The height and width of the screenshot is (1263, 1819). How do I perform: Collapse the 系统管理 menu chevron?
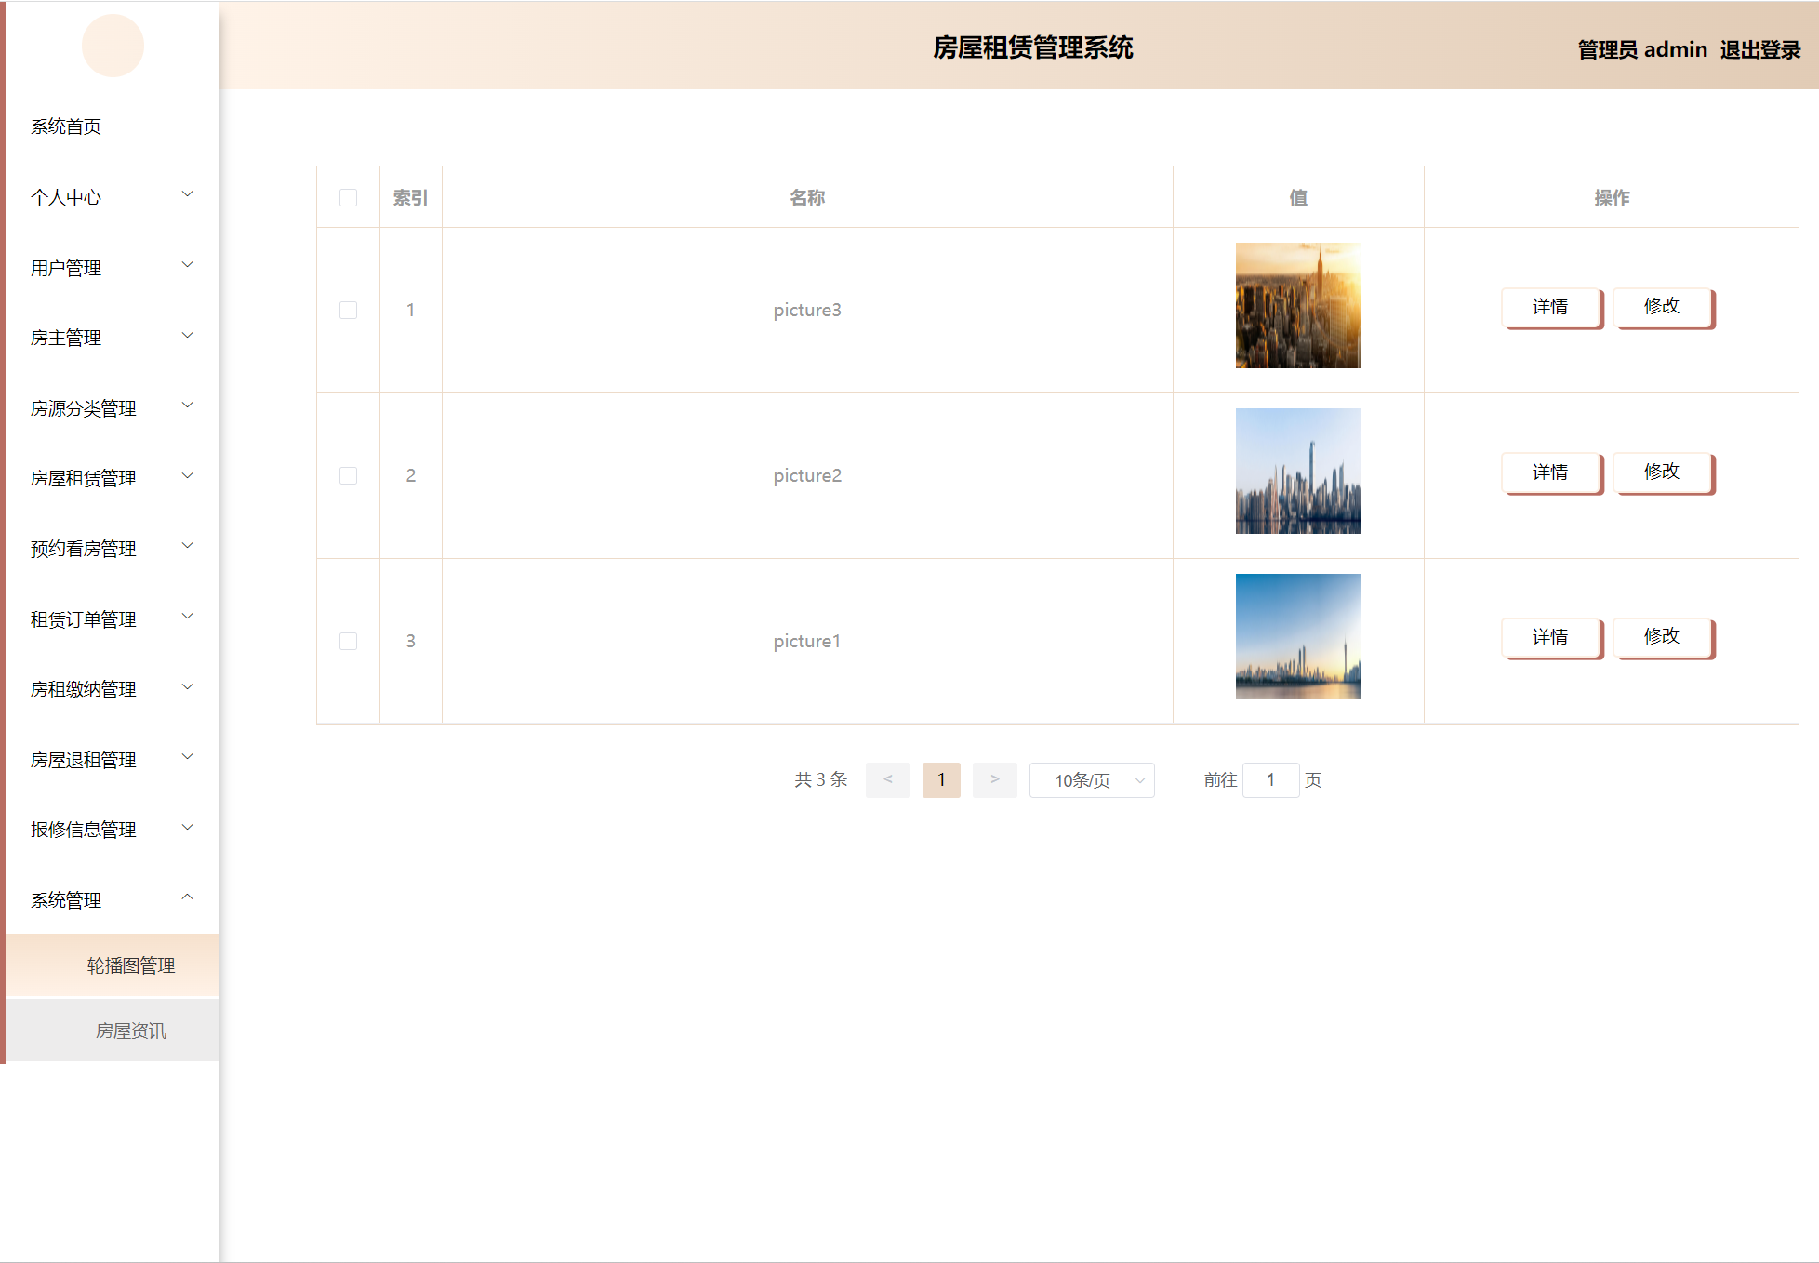pyautogui.click(x=187, y=897)
